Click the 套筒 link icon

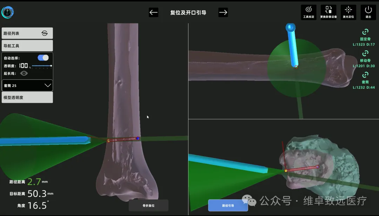[x=365, y=75]
